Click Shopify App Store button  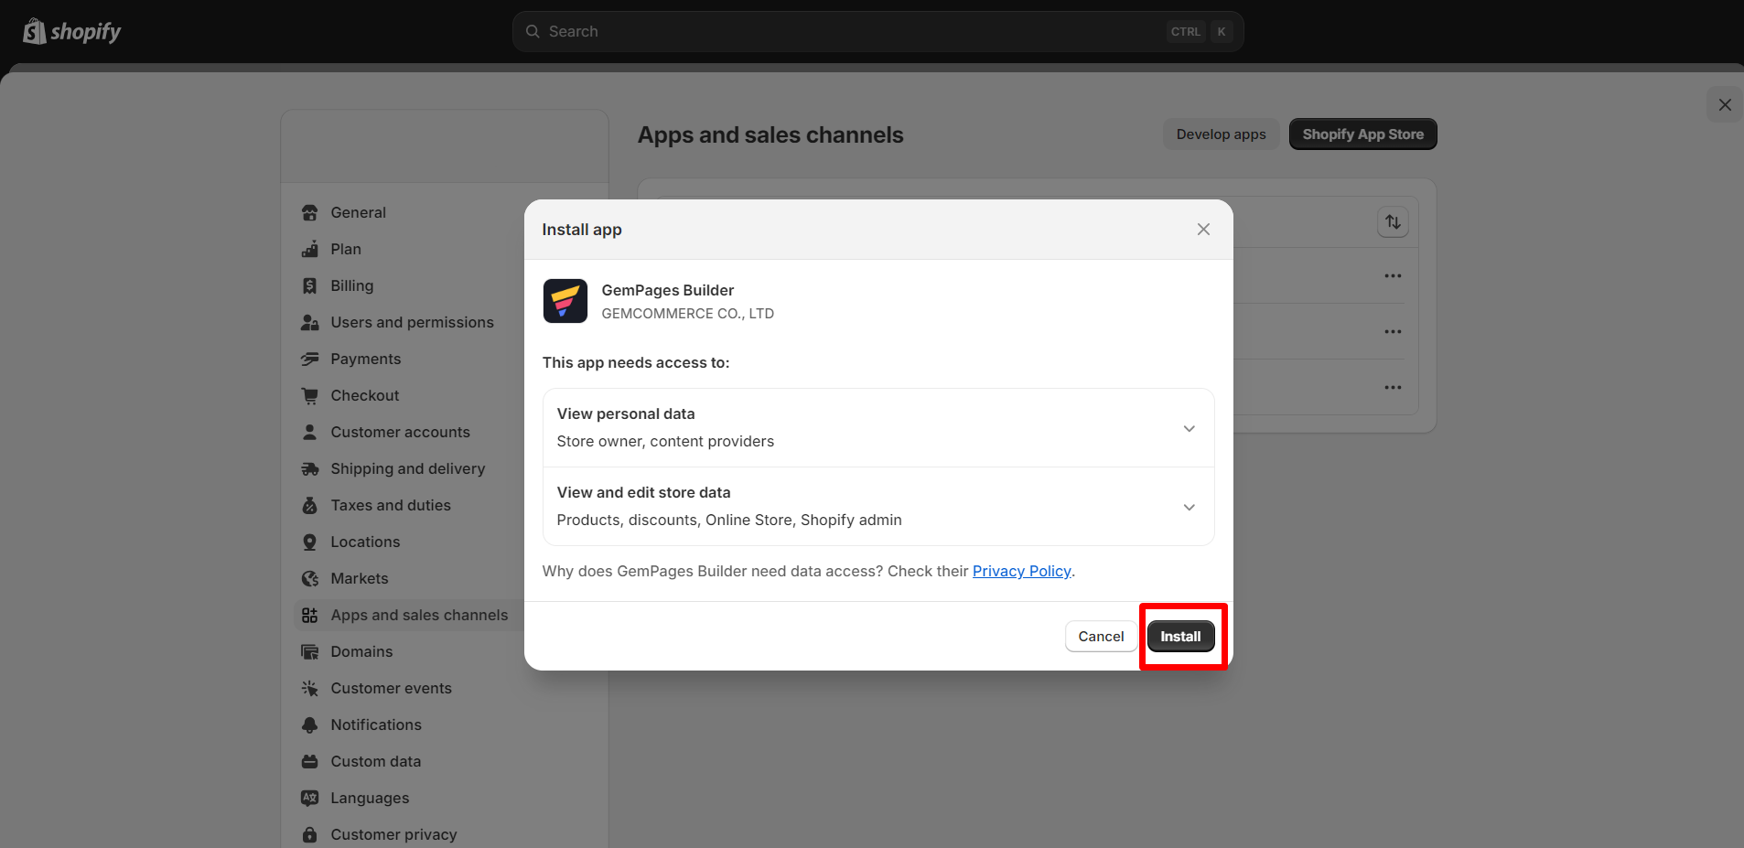[x=1362, y=134]
